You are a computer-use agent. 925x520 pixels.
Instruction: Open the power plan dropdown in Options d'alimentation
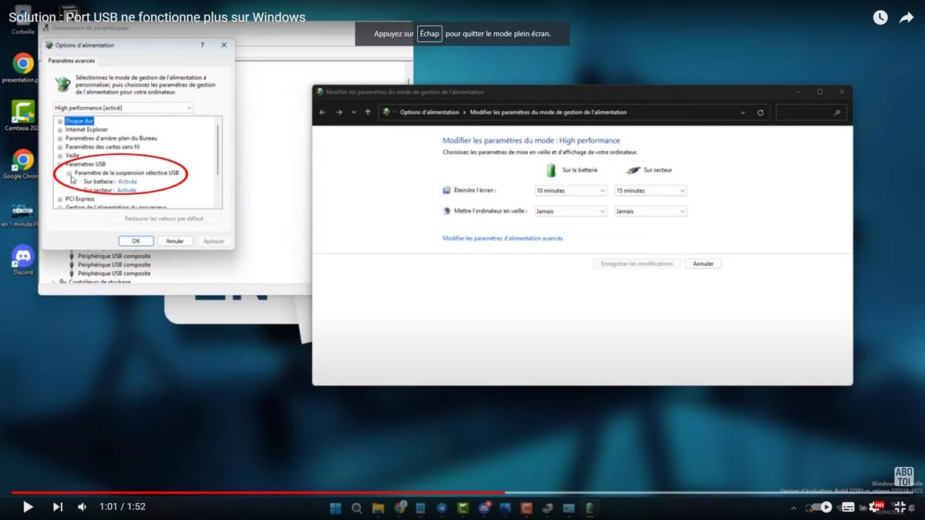[x=123, y=108]
